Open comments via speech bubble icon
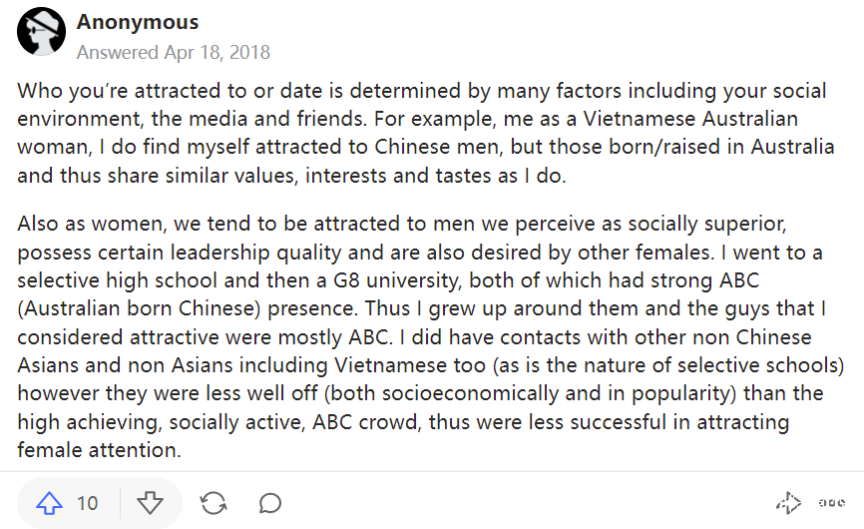The height and width of the screenshot is (529, 864). click(x=269, y=503)
